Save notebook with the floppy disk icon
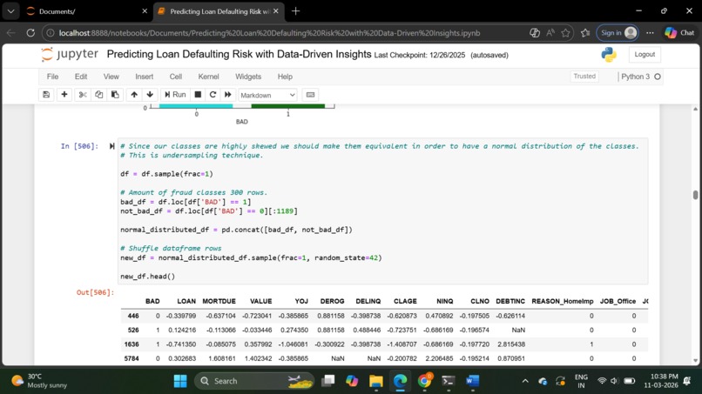 click(x=46, y=95)
